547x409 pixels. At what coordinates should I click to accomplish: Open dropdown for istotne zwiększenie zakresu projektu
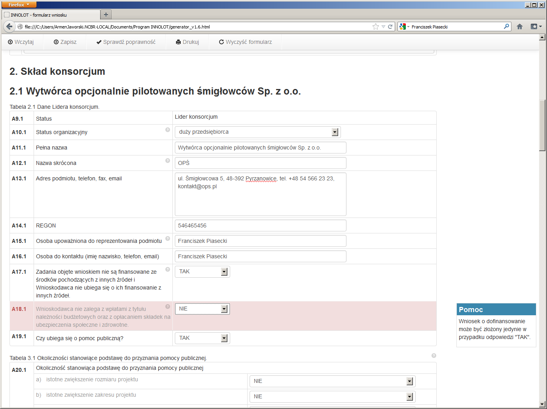point(332,397)
